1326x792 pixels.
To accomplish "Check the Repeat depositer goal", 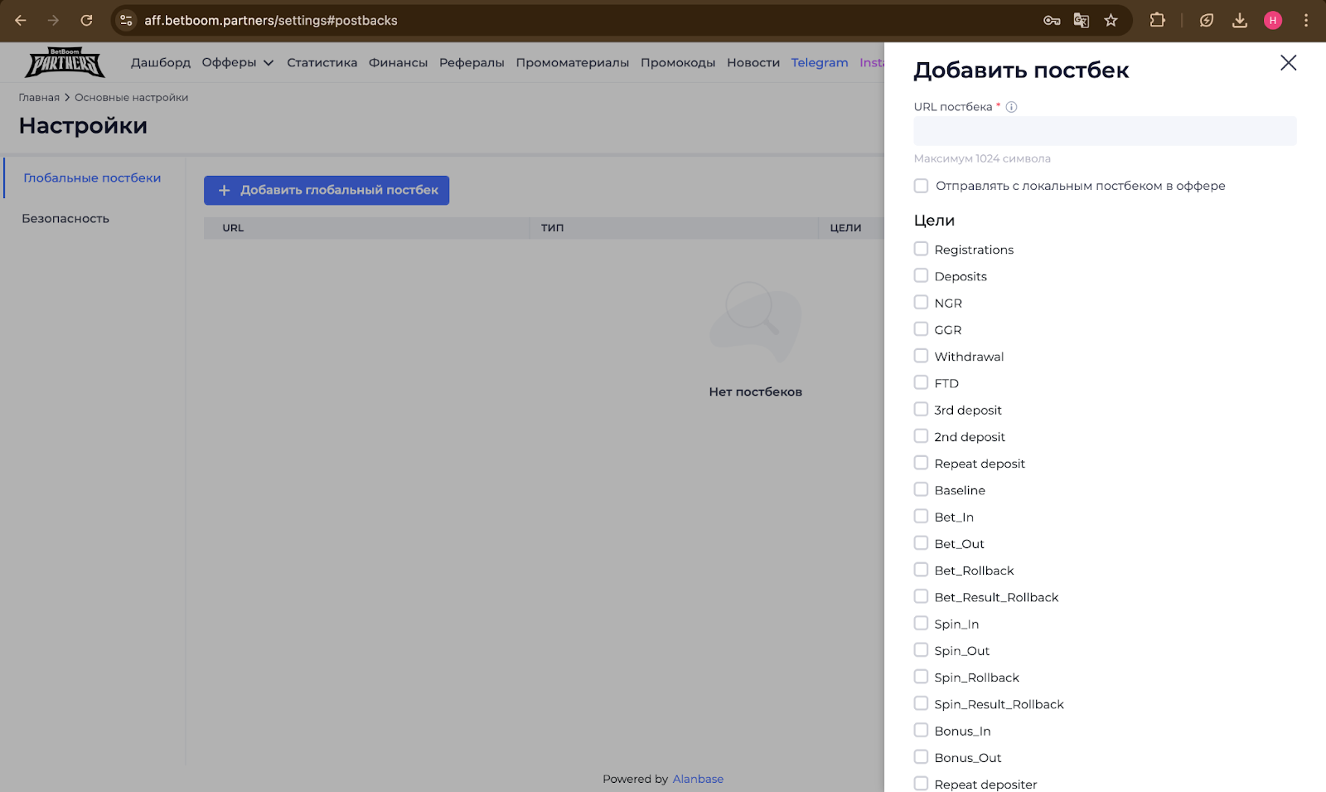I will pyautogui.click(x=921, y=784).
